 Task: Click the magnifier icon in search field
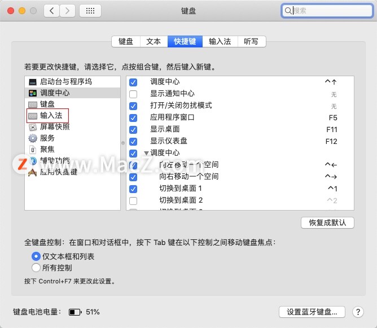tap(288, 11)
